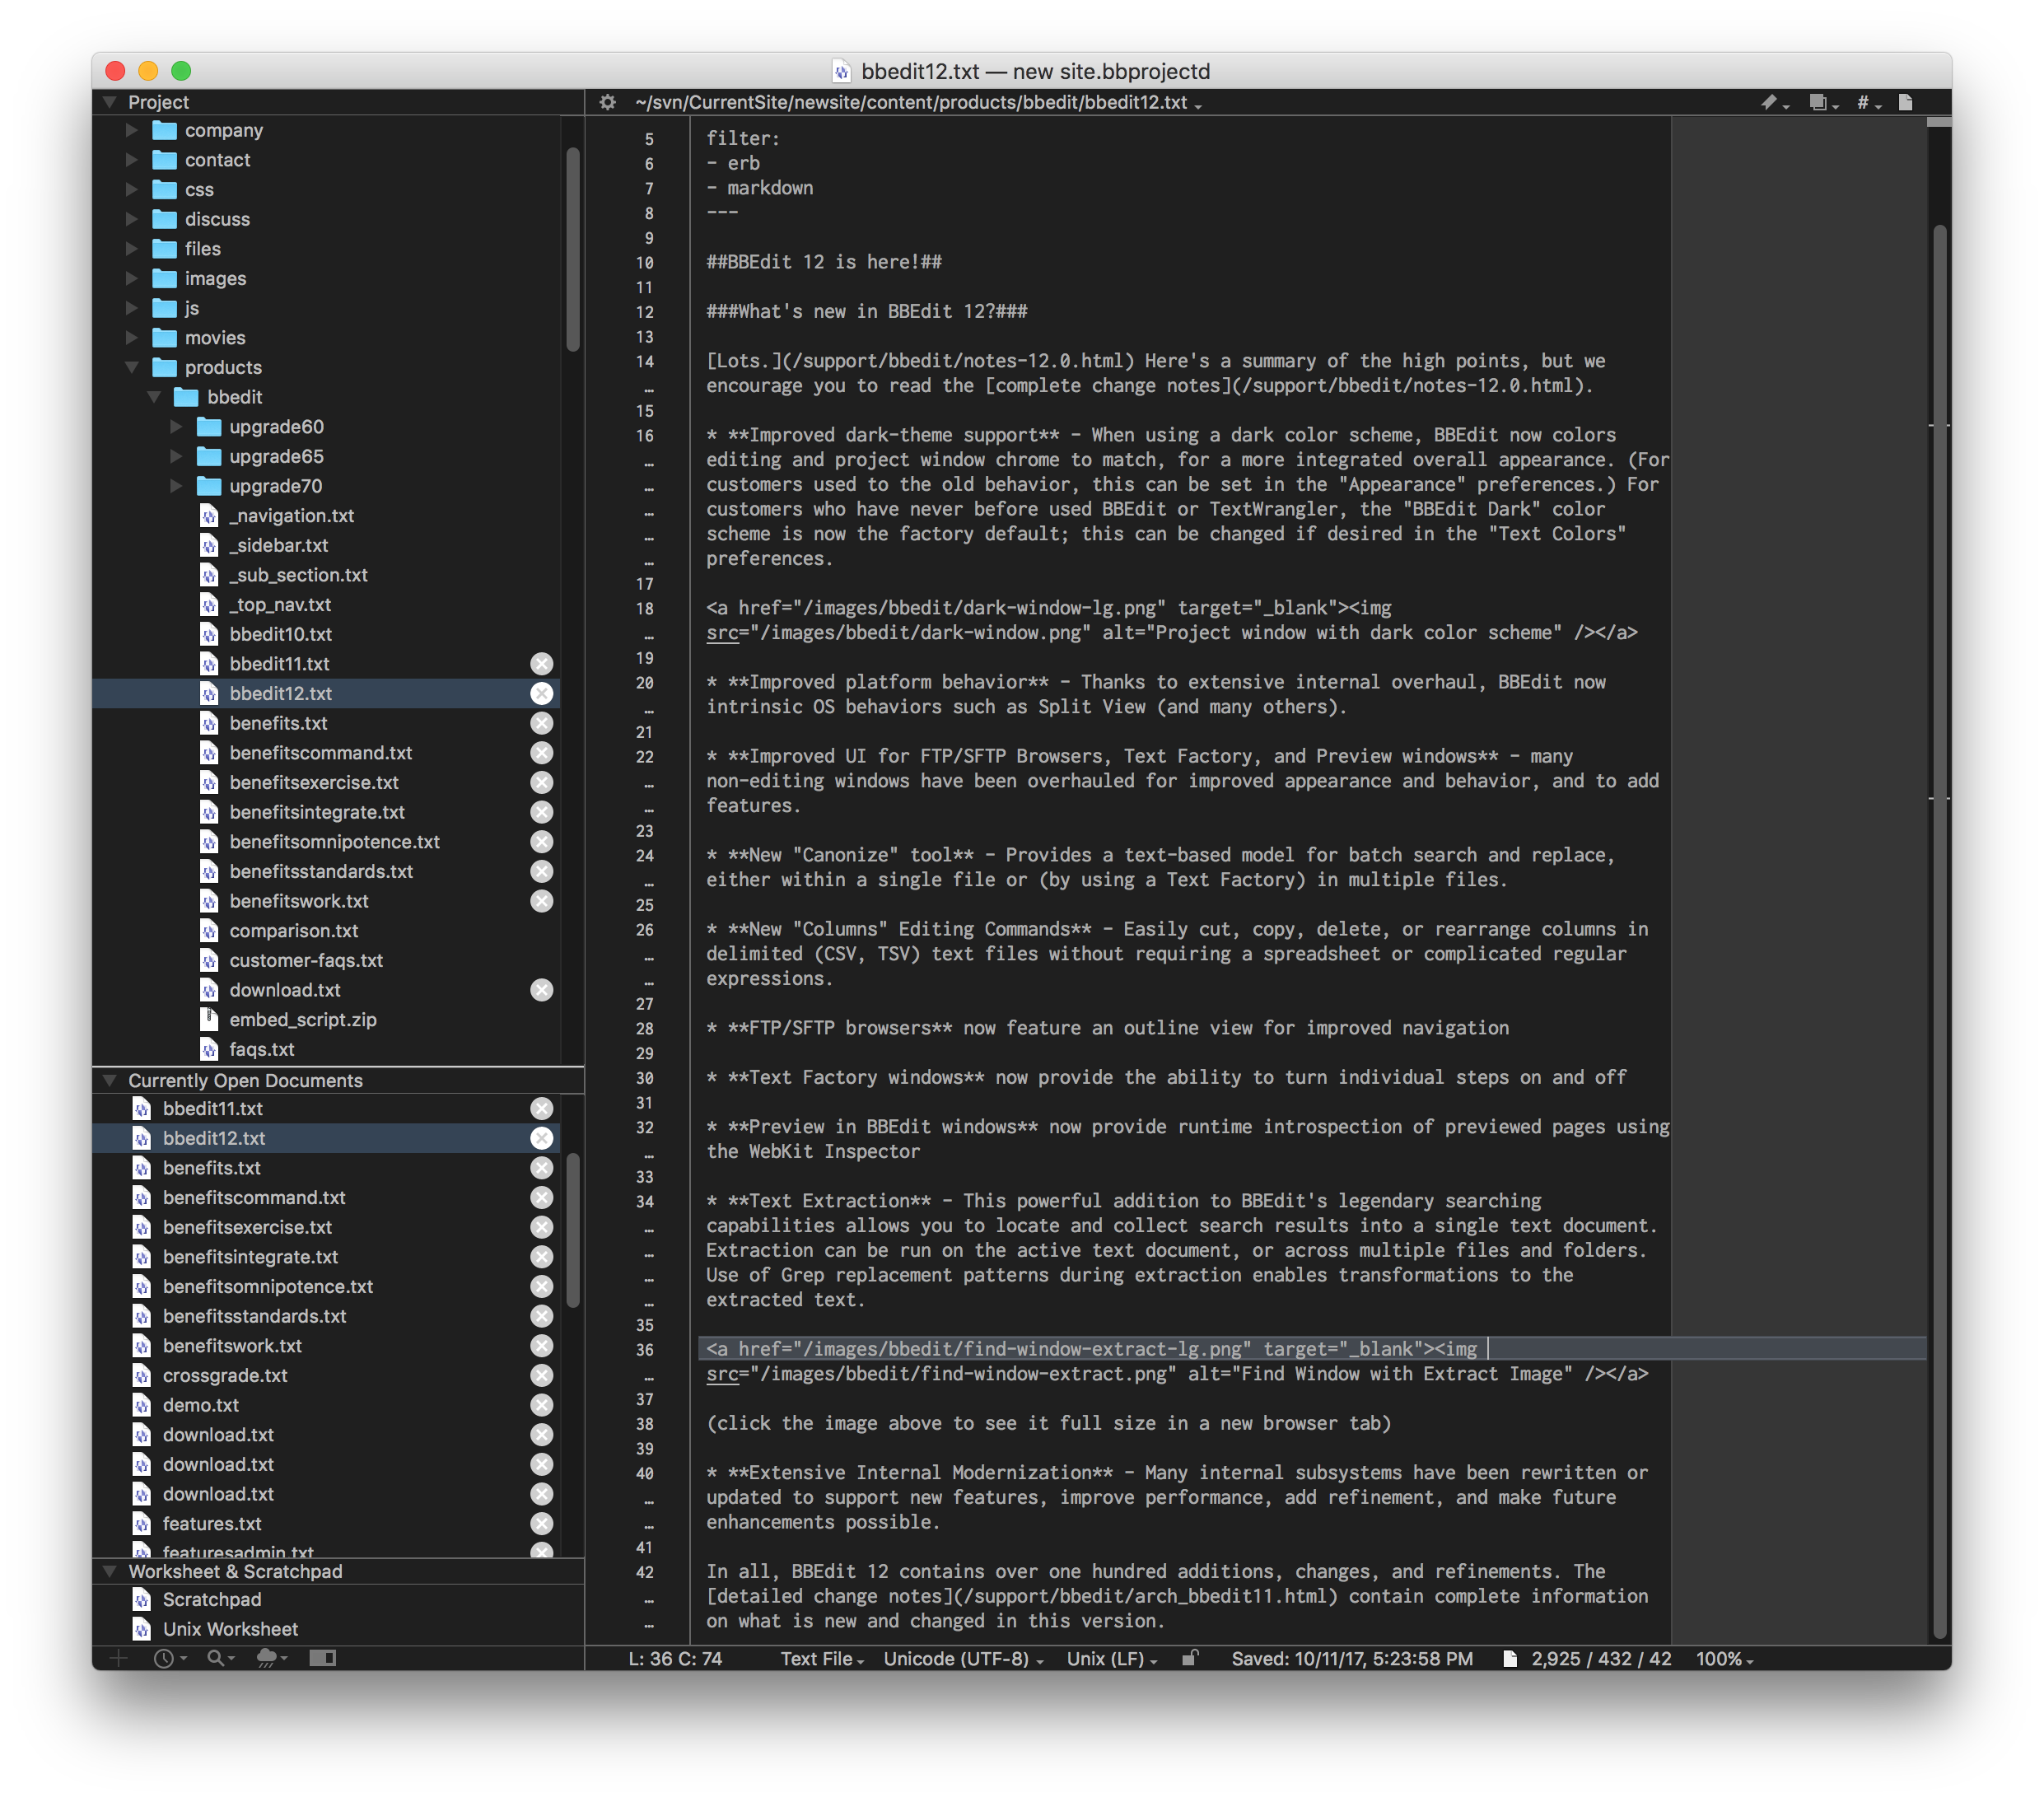The width and height of the screenshot is (2044, 1802).
Task: Close demo.txt in Currently Open Documents
Action: pos(541,1405)
